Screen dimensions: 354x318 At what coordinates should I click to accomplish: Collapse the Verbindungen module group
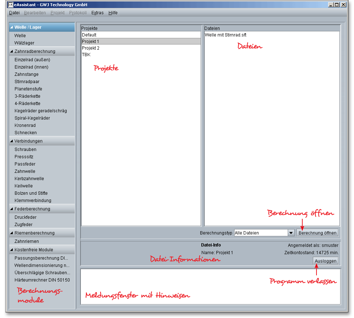pos(12,141)
